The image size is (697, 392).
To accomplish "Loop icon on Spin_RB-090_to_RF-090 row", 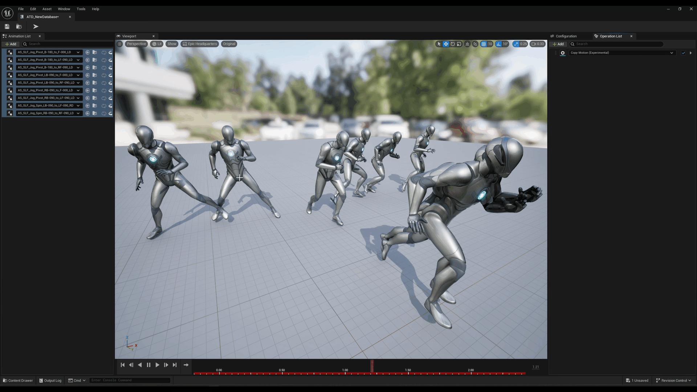I will (x=104, y=113).
